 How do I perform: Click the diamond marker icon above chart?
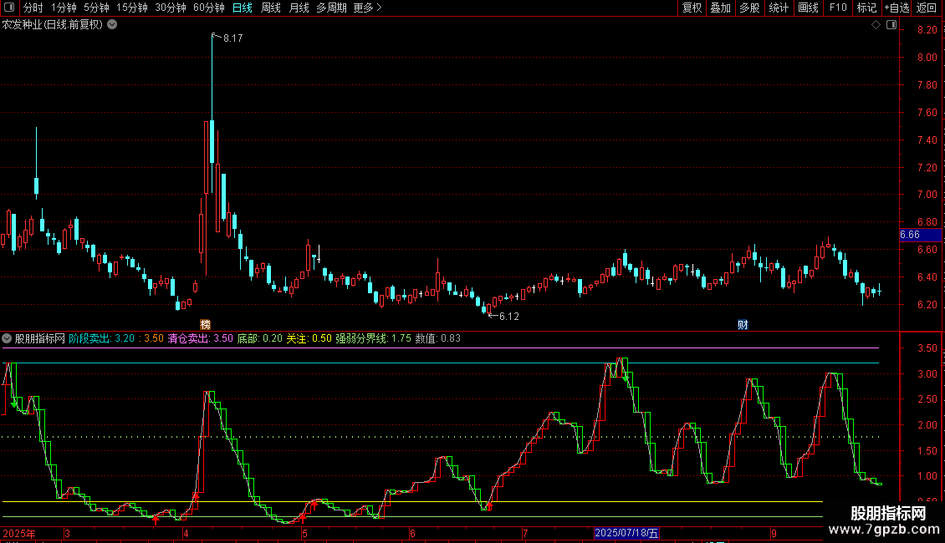click(x=876, y=25)
